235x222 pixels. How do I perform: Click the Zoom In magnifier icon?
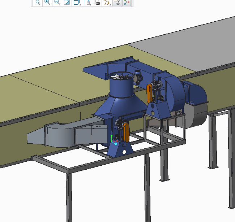[x=47, y=3]
